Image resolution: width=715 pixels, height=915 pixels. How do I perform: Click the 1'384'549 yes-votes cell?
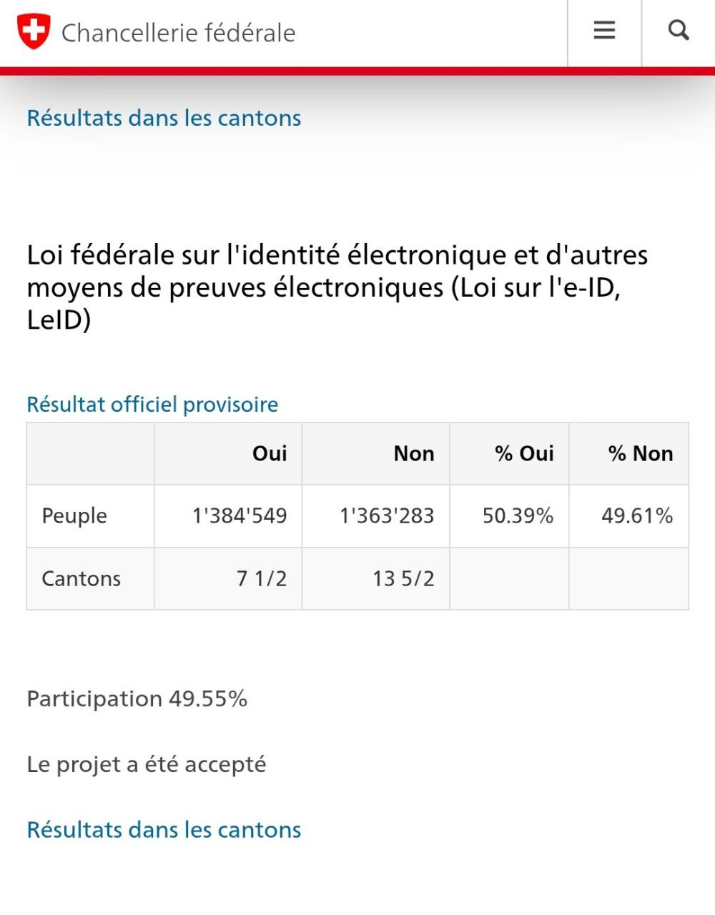point(240,516)
